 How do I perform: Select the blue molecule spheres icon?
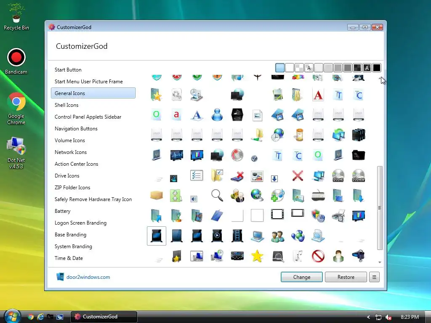point(298,236)
